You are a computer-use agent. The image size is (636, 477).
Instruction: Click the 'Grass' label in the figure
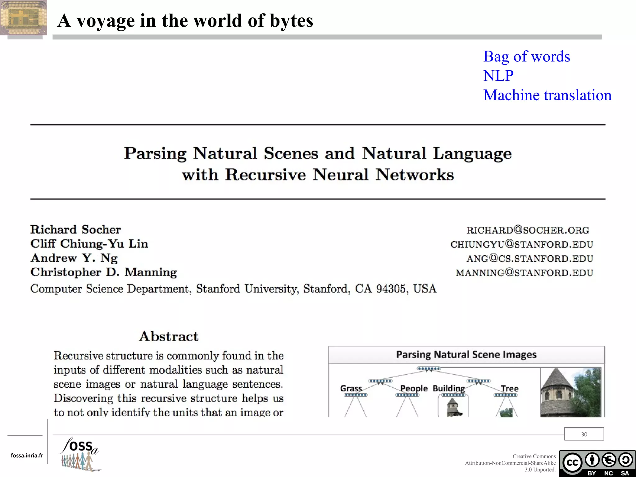[x=351, y=388]
